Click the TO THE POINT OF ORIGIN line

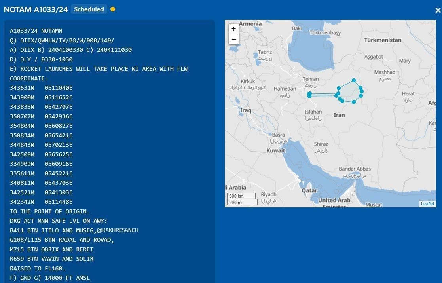click(x=49, y=211)
